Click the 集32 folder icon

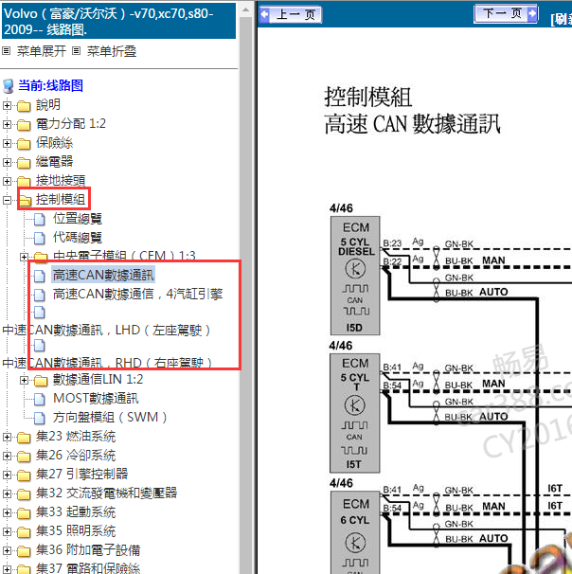[24, 494]
